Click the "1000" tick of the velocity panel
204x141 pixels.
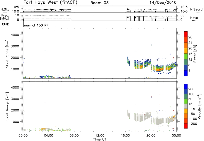(15, 122)
